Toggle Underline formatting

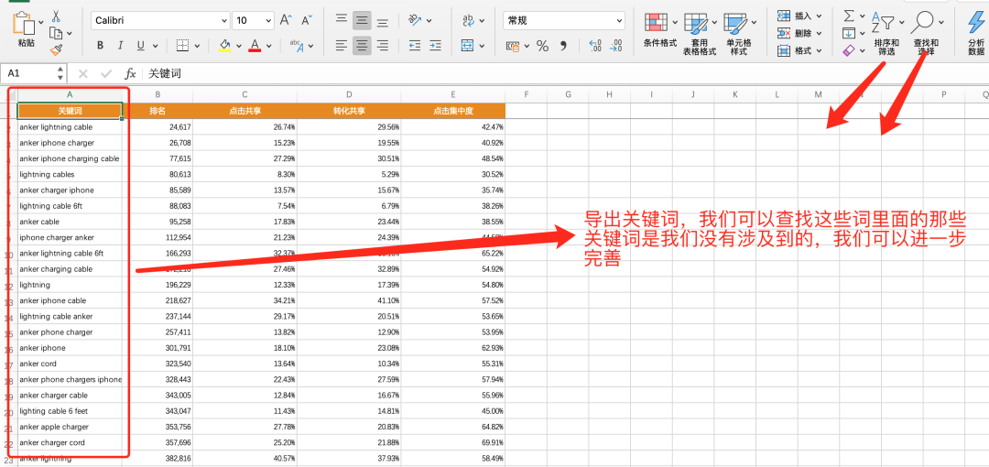[140, 46]
